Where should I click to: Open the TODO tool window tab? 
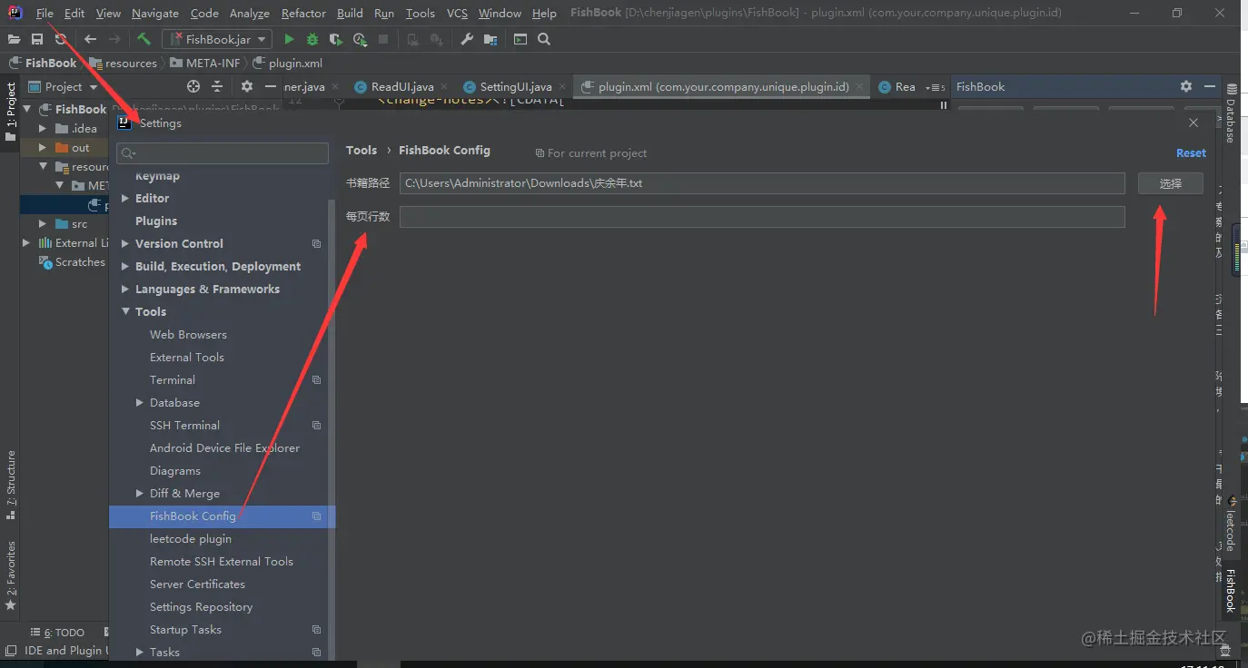[56, 633]
